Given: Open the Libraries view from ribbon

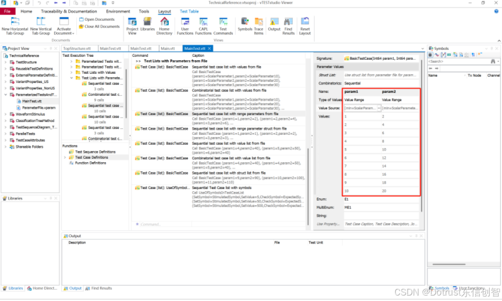Looking at the screenshot, I should pos(147,24).
